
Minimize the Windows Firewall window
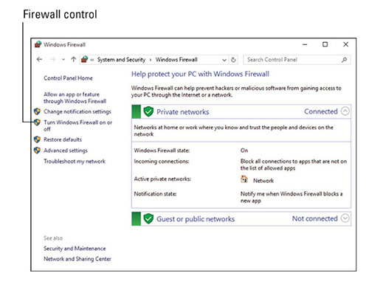point(305,44)
